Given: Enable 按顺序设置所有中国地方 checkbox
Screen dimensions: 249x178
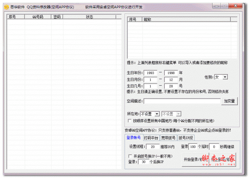Looking at the screenshot, I should (x=130, y=121).
